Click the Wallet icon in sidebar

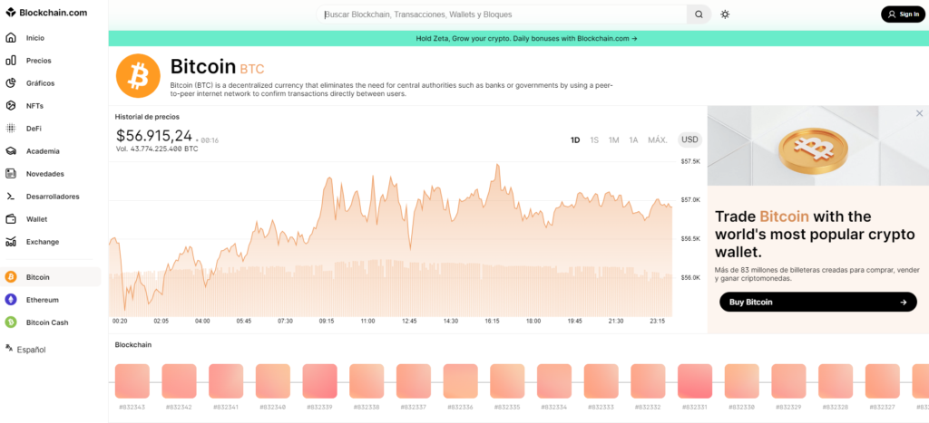[11, 219]
